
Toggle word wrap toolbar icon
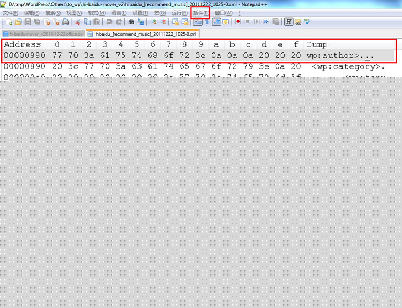tap(197, 22)
